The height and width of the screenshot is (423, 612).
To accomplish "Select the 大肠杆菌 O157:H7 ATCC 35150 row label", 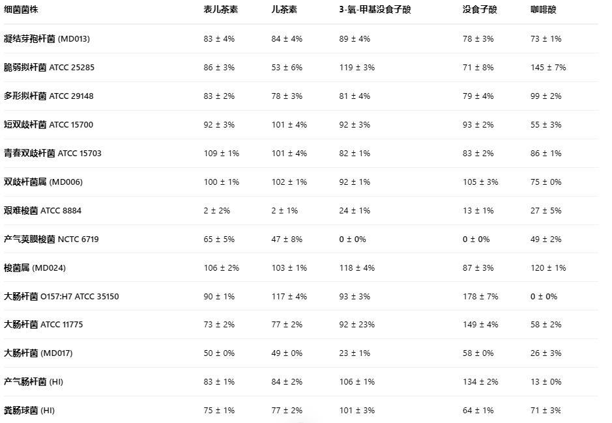I will [61, 297].
